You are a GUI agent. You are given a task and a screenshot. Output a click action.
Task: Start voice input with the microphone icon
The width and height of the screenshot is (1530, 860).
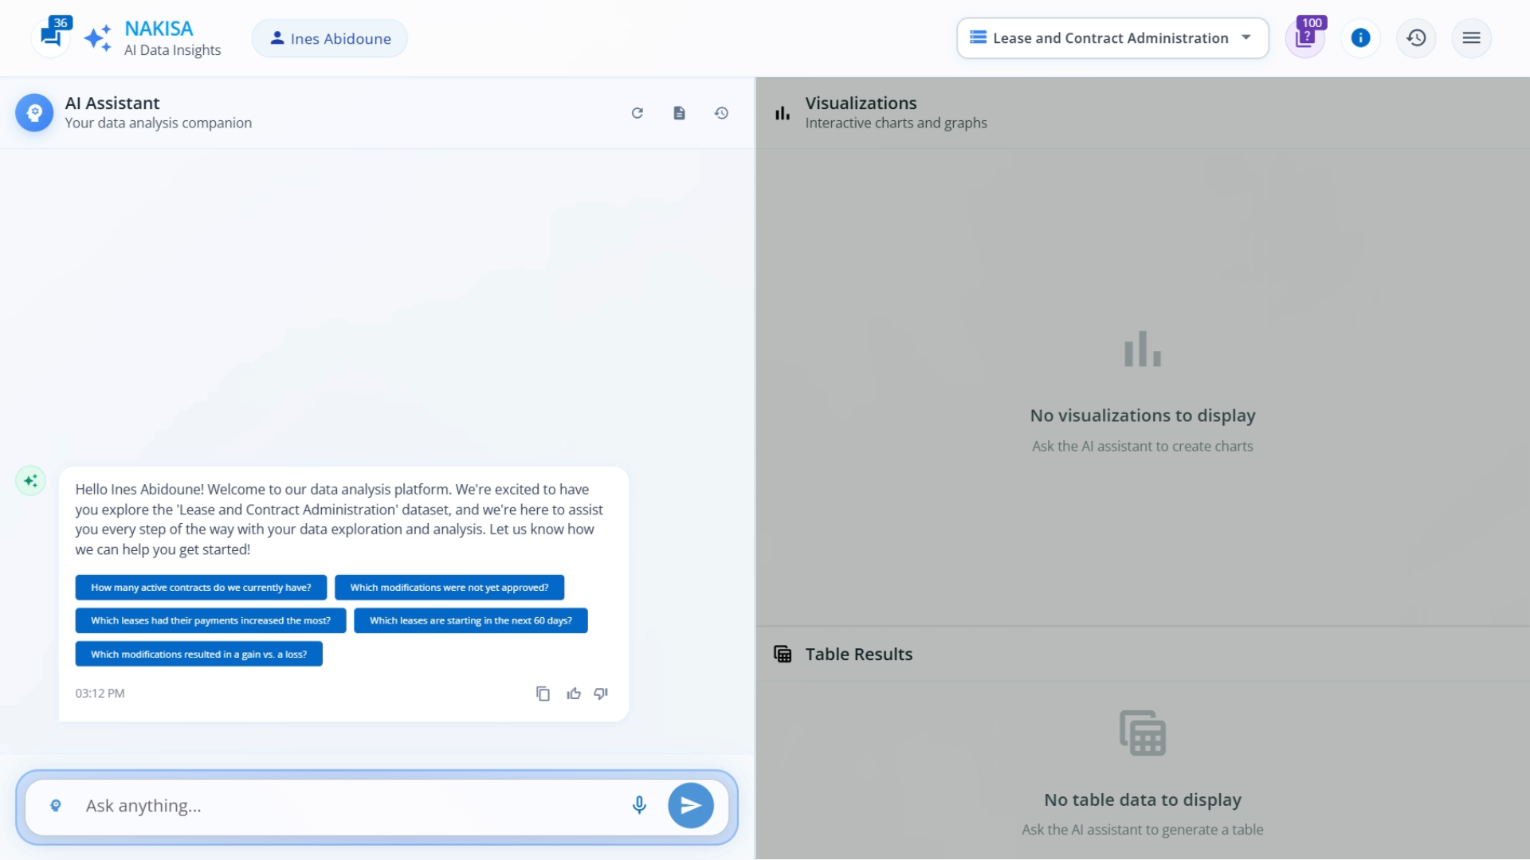(x=639, y=805)
